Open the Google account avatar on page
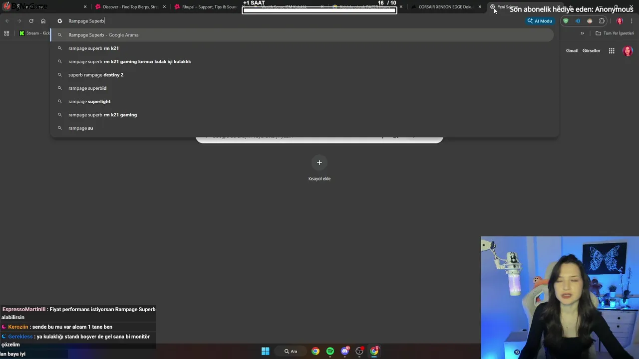This screenshot has width=639, height=359. pos(628,51)
